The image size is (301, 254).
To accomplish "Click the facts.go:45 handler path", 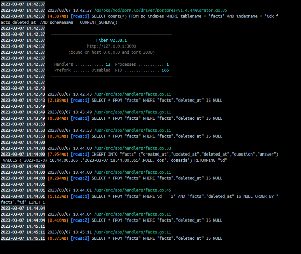I will click(x=132, y=190).
